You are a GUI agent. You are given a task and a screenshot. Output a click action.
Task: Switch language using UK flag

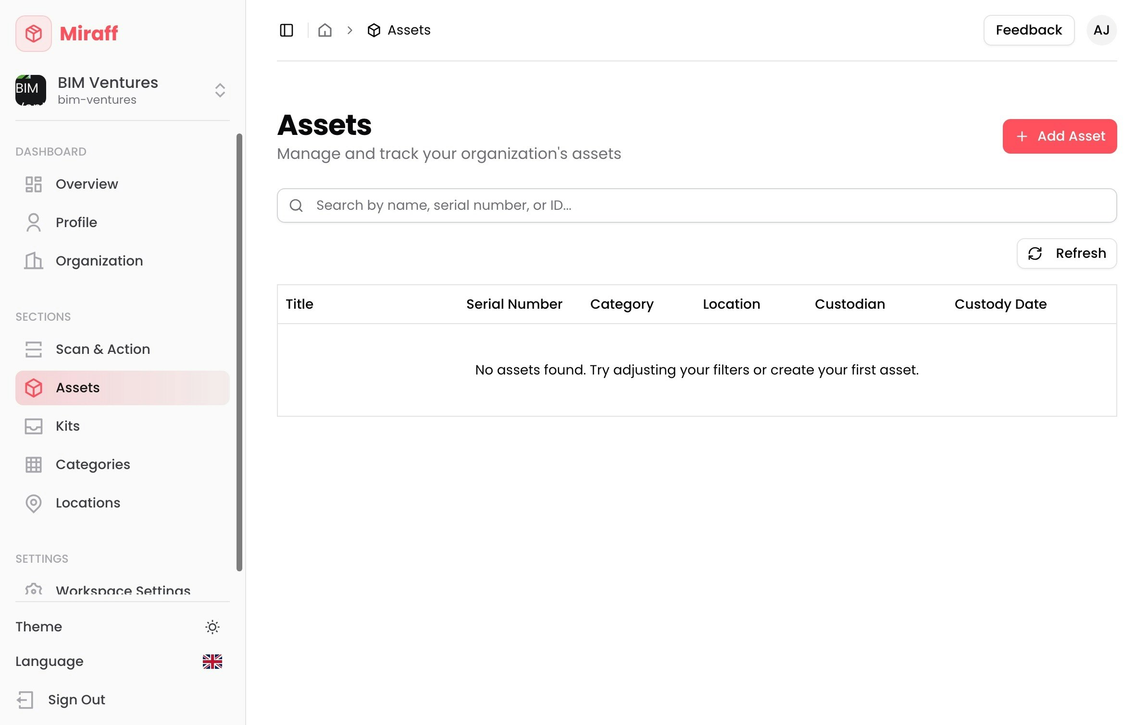tap(212, 661)
